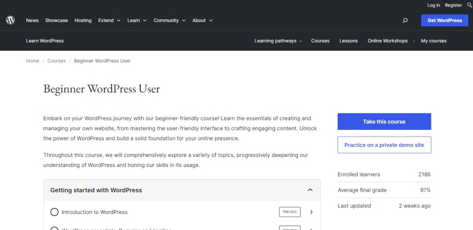
Task: Click the top-right admin bar search icon
Action: click(469, 5)
